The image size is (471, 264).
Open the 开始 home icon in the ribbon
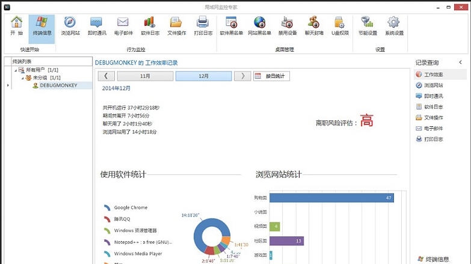[16, 26]
